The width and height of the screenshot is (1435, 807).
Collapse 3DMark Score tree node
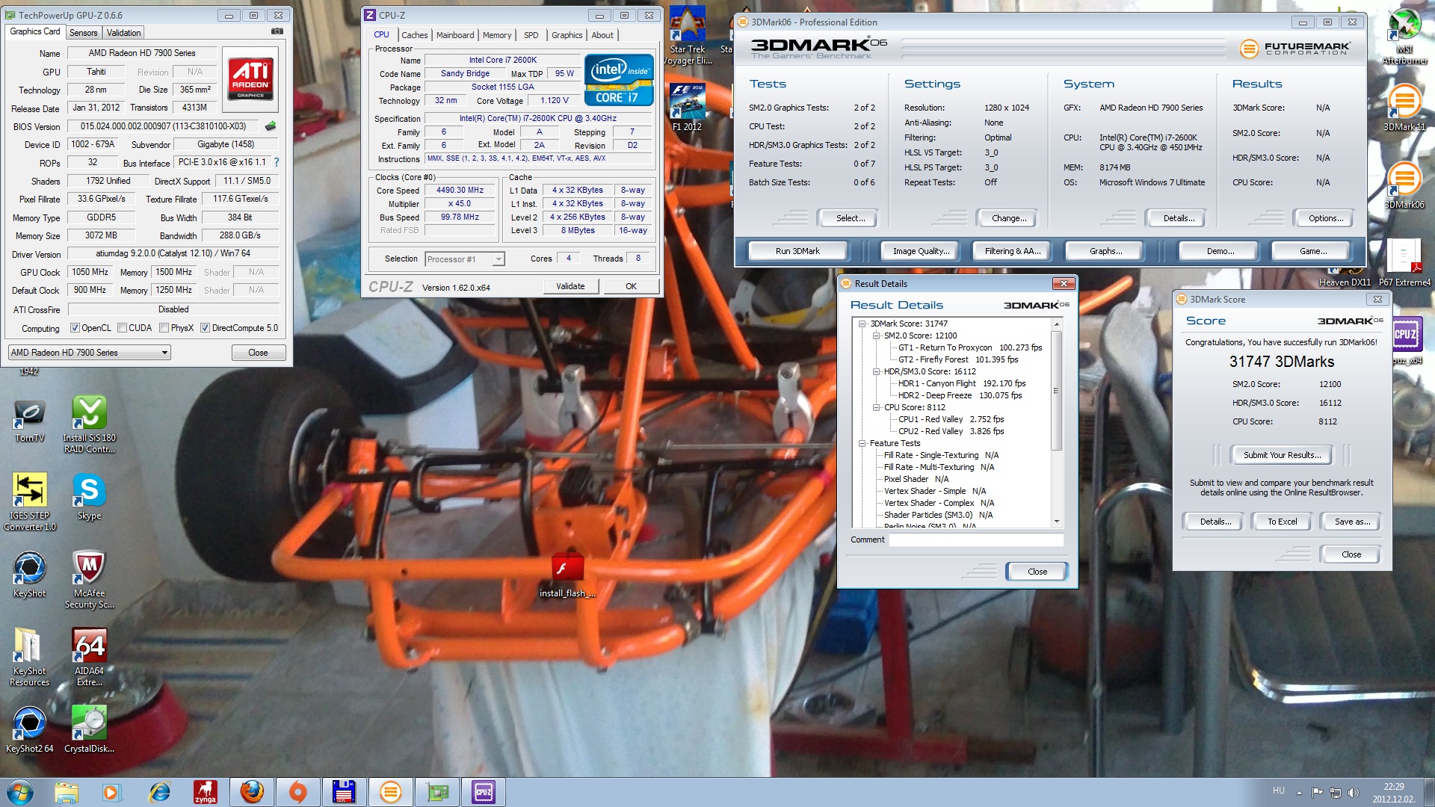click(862, 324)
